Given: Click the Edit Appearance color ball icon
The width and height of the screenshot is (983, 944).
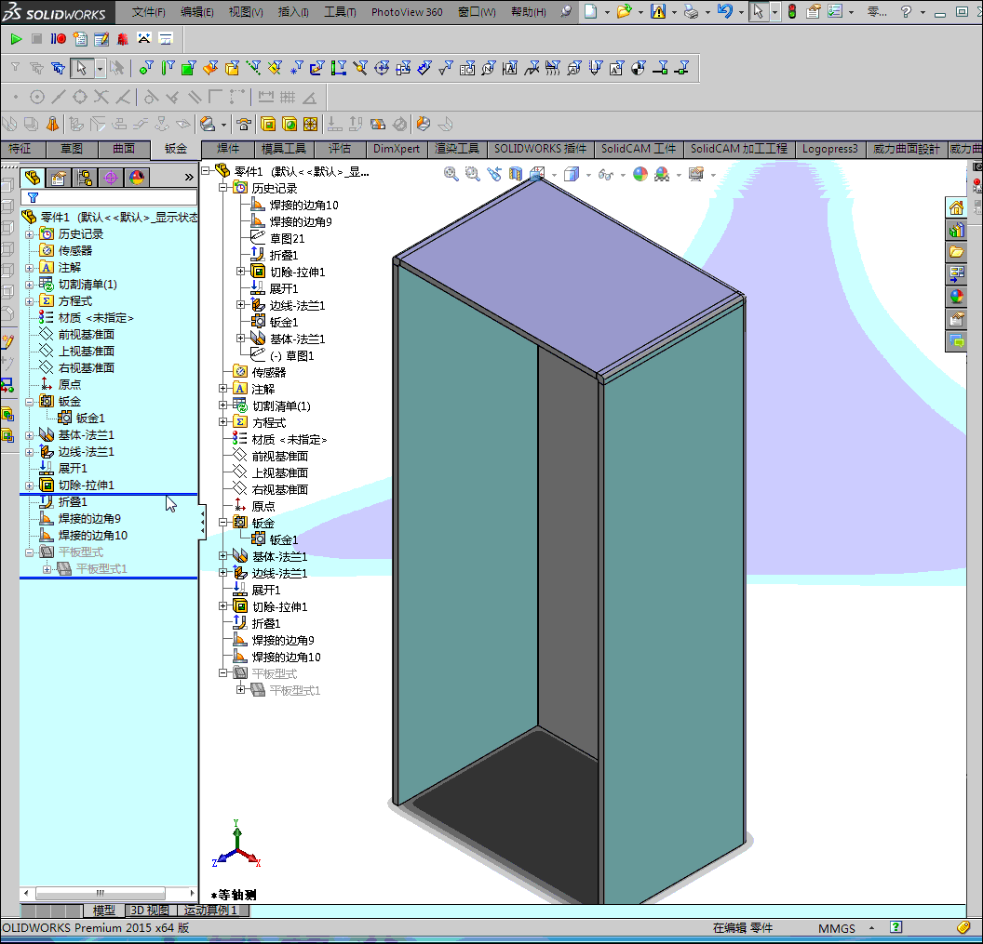Looking at the screenshot, I should coord(640,174).
